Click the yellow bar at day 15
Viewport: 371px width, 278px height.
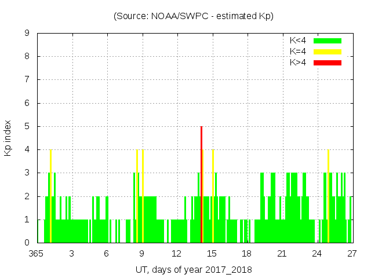pos(213,196)
